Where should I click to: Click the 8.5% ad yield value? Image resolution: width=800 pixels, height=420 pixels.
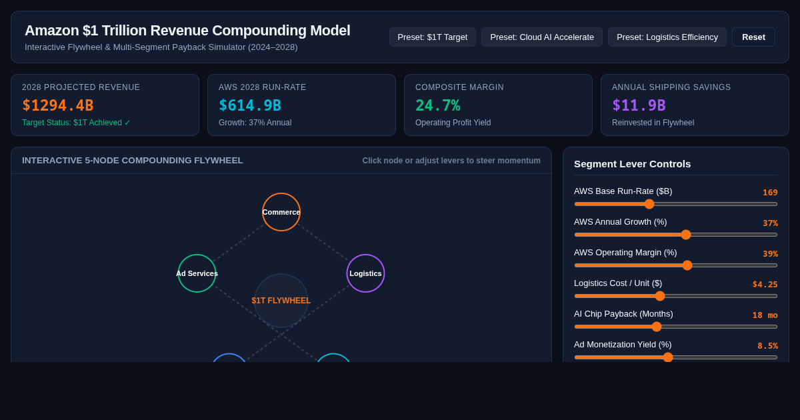[x=767, y=346]
